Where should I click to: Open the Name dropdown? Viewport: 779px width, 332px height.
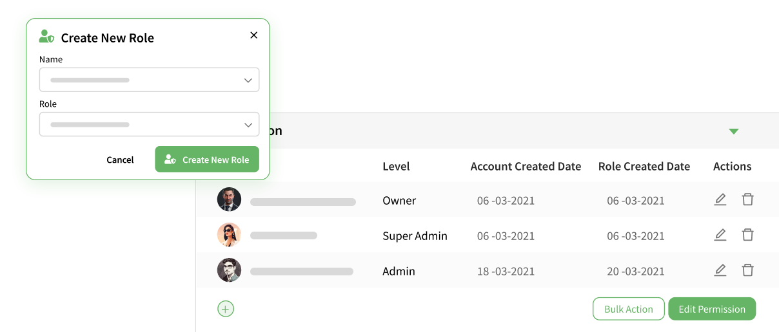coord(149,80)
